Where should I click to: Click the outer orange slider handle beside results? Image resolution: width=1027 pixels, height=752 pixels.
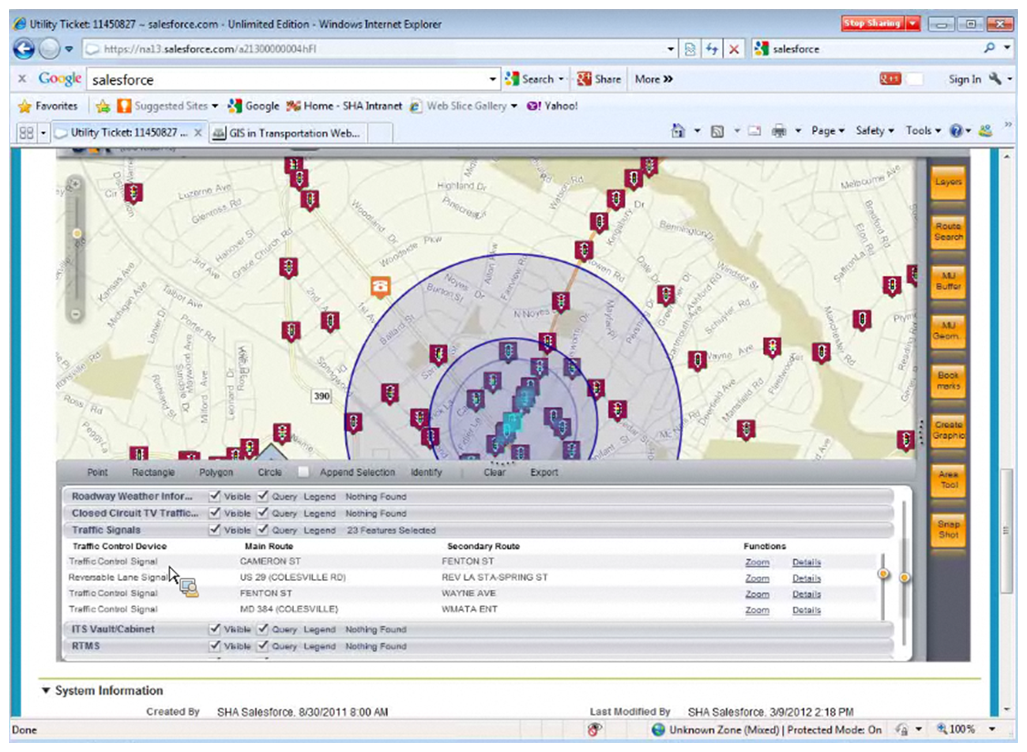point(904,578)
